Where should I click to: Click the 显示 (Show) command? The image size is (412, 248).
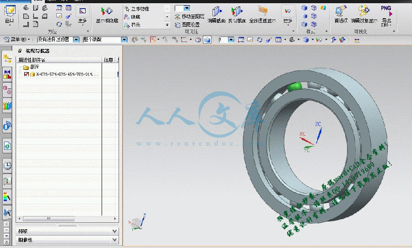pyautogui.click(x=133, y=25)
